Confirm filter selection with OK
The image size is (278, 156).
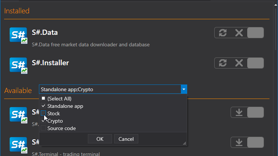(100, 139)
